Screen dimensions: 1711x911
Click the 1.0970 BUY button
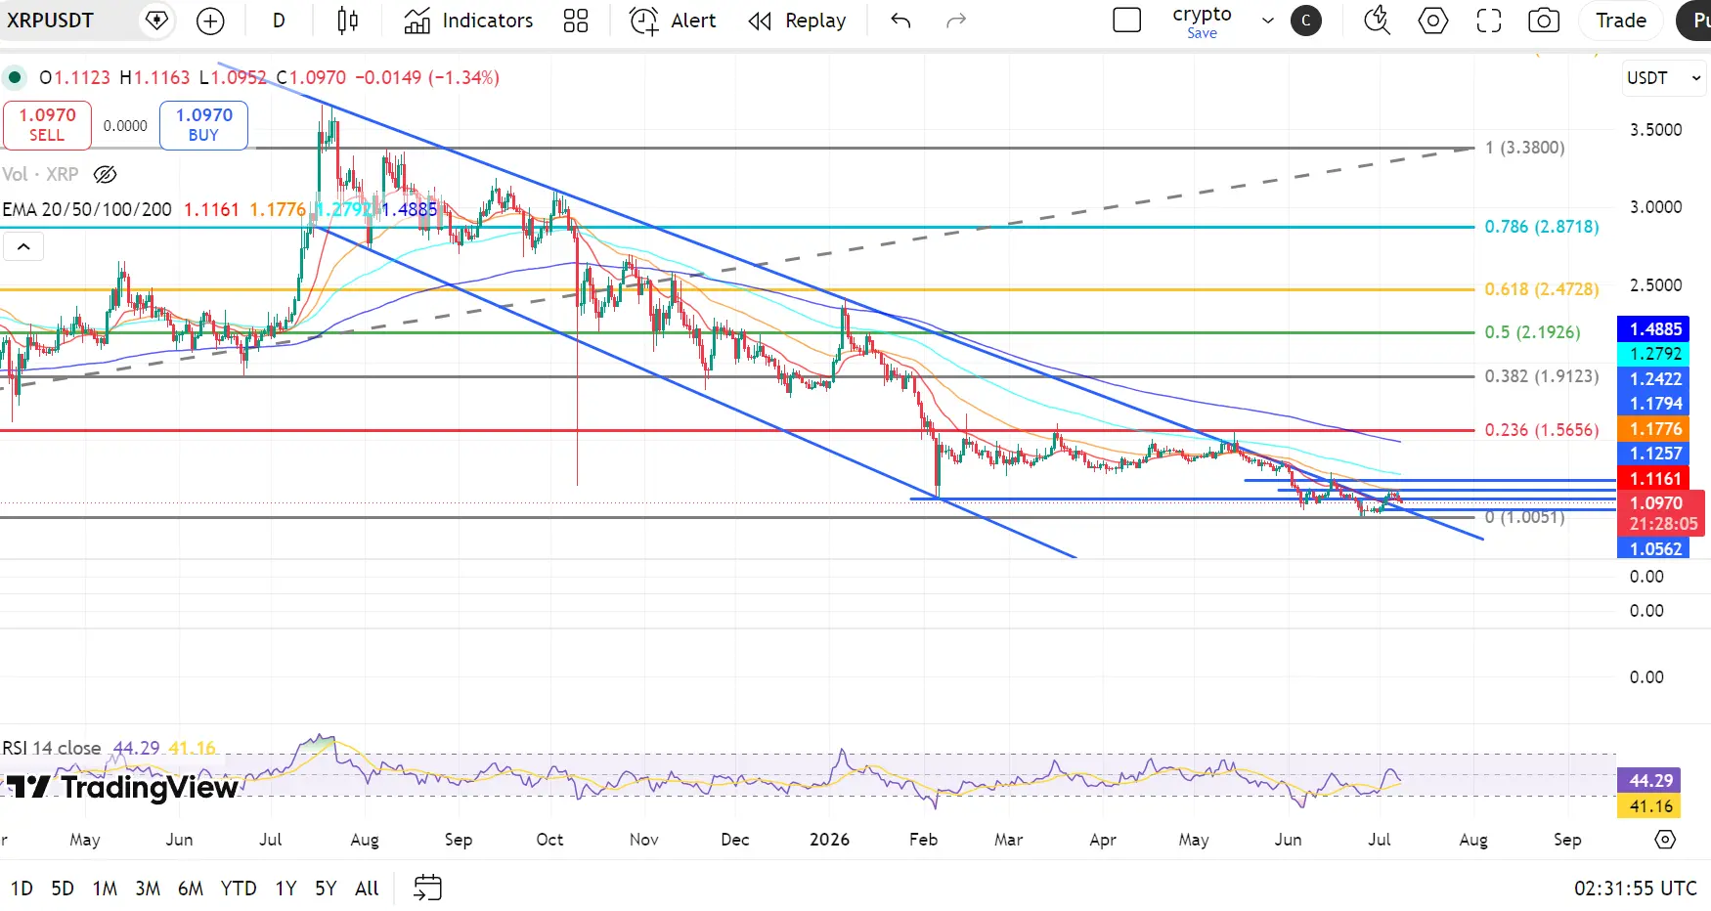pyautogui.click(x=203, y=125)
